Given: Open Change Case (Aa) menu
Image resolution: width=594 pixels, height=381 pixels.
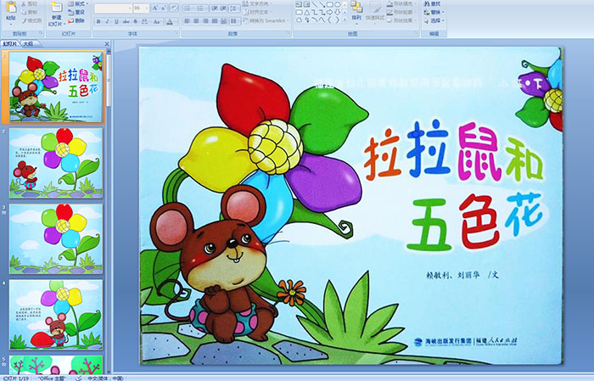Looking at the screenshot, I should coord(157,21).
